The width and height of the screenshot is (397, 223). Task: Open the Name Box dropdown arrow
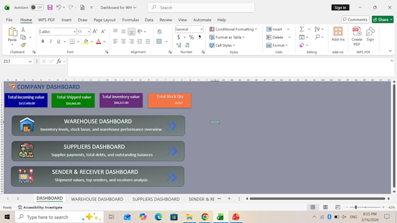tap(30, 61)
